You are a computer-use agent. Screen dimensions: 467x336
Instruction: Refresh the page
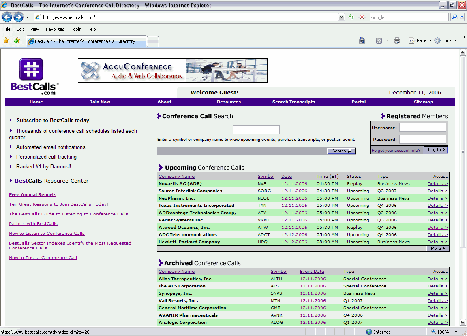point(351,17)
